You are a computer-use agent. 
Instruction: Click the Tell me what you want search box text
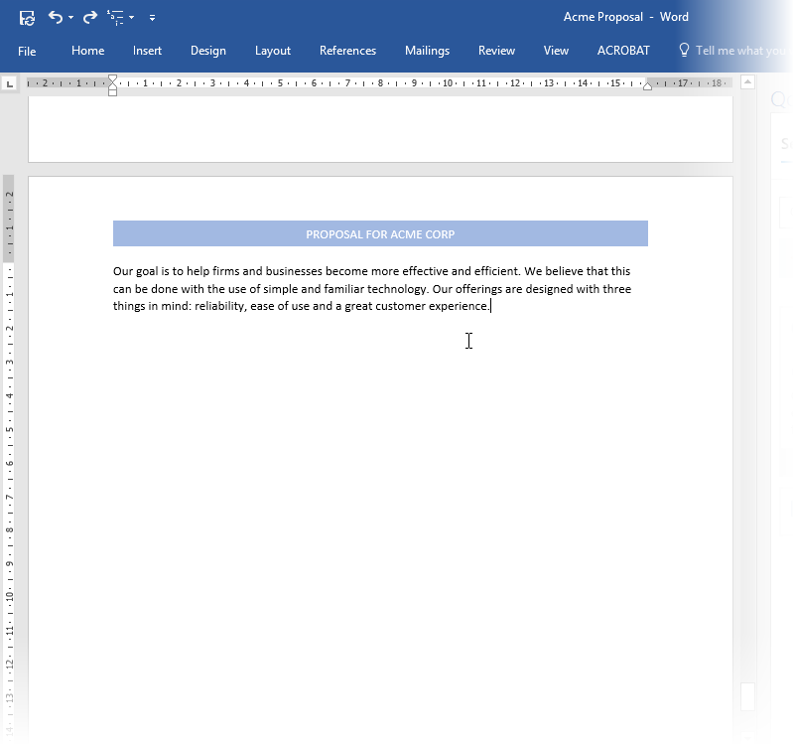point(740,51)
